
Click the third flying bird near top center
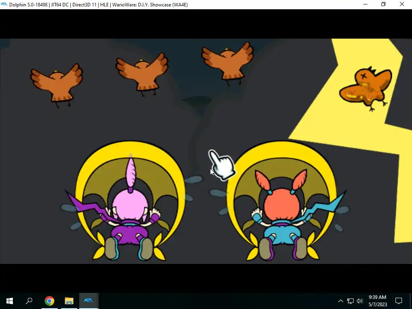(x=228, y=63)
